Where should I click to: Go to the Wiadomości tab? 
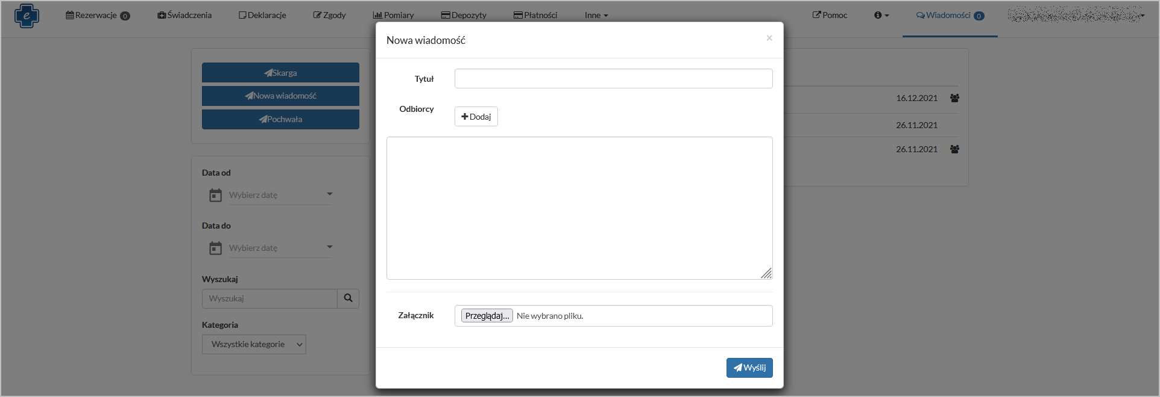click(x=950, y=15)
